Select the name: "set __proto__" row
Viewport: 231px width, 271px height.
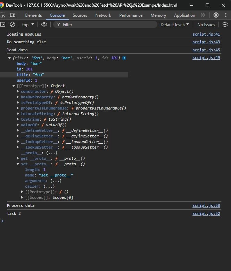pyautogui.click(x=49, y=175)
